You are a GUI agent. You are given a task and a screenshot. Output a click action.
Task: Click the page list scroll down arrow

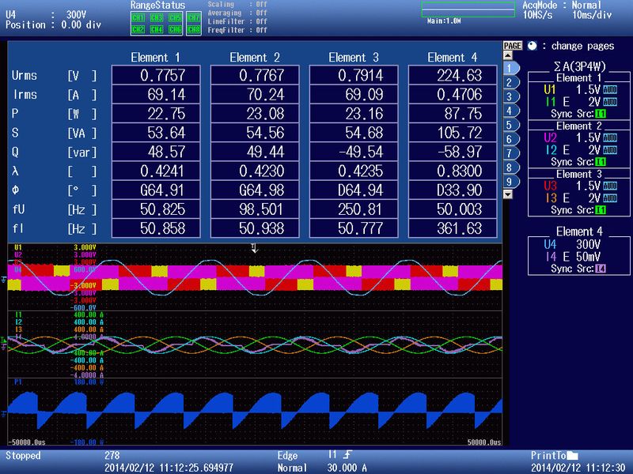508,194
